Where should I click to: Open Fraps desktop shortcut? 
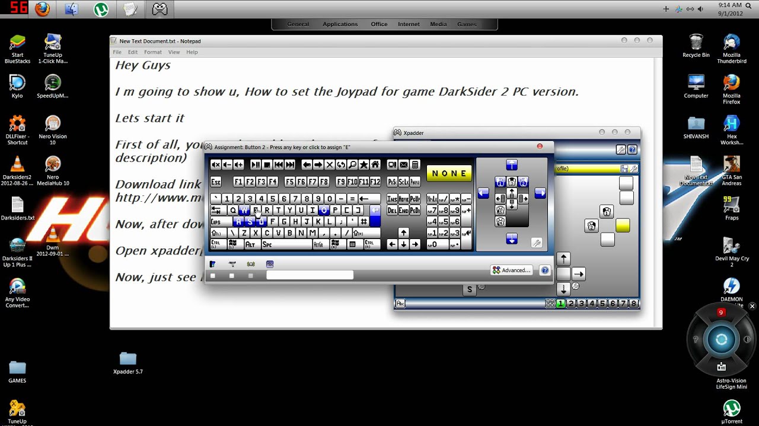[x=732, y=208]
